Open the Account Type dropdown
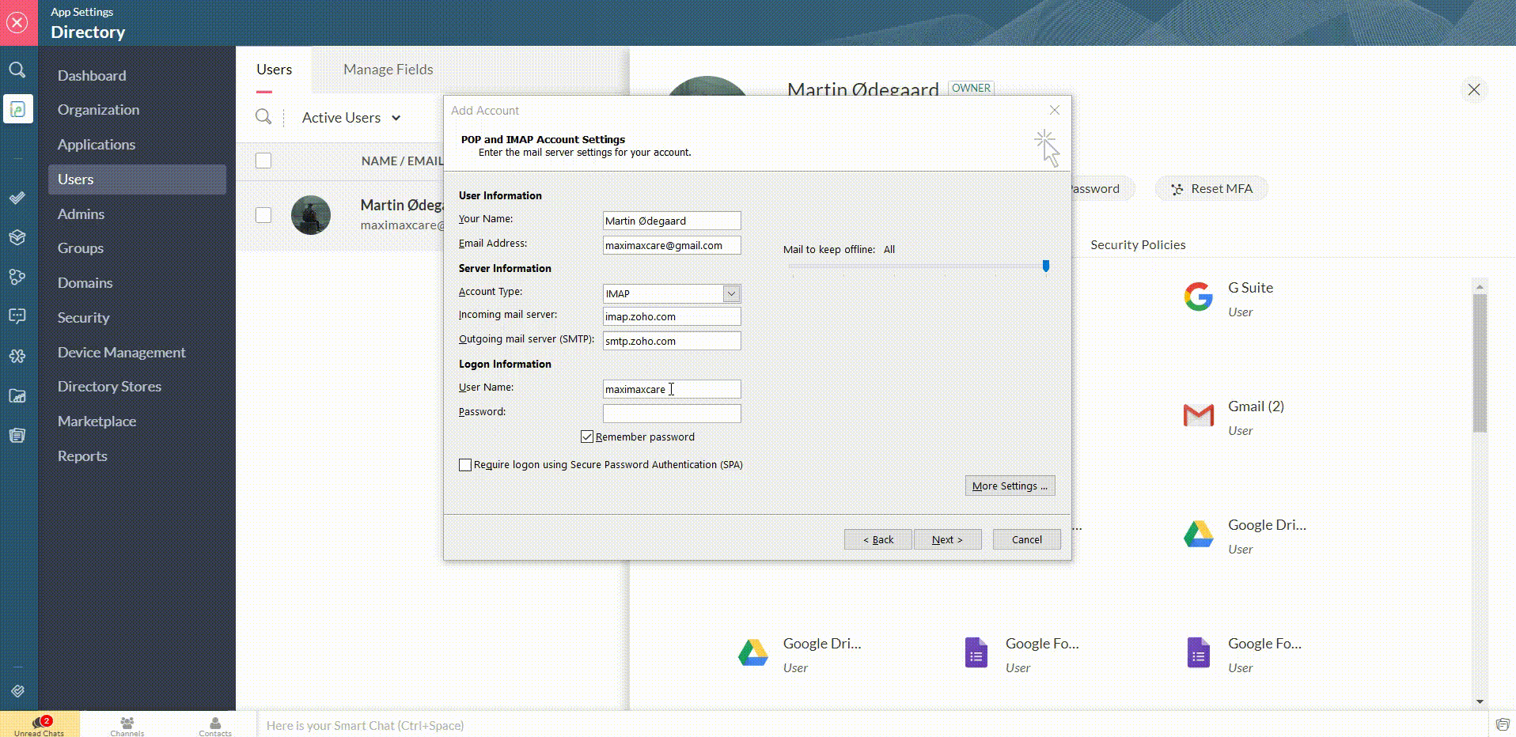This screenshot has width=1516, height=737. (731, 293)
